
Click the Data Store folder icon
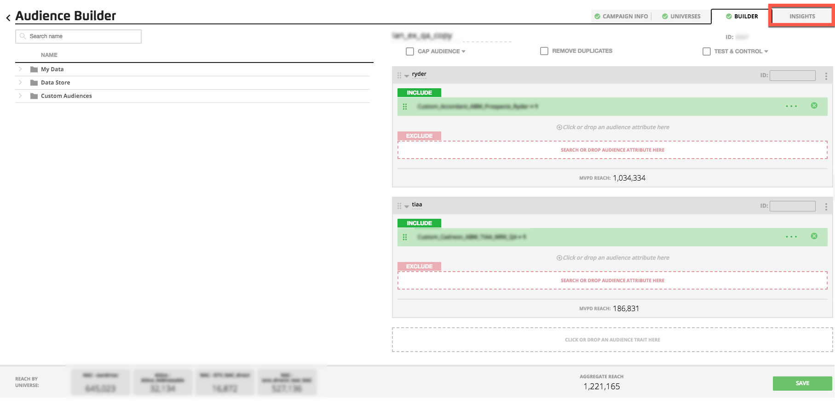coord(34,83)
